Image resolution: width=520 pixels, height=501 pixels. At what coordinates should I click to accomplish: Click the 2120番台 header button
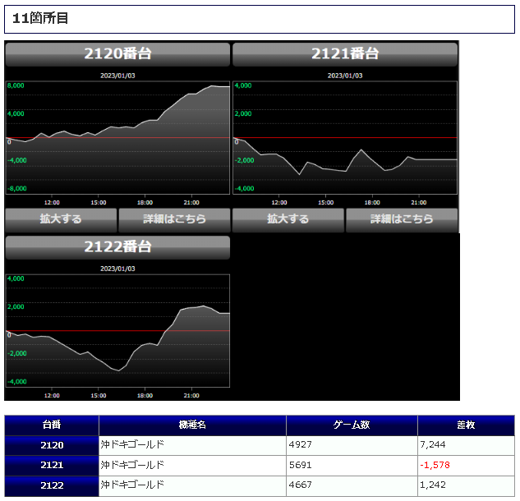[117, 54]
